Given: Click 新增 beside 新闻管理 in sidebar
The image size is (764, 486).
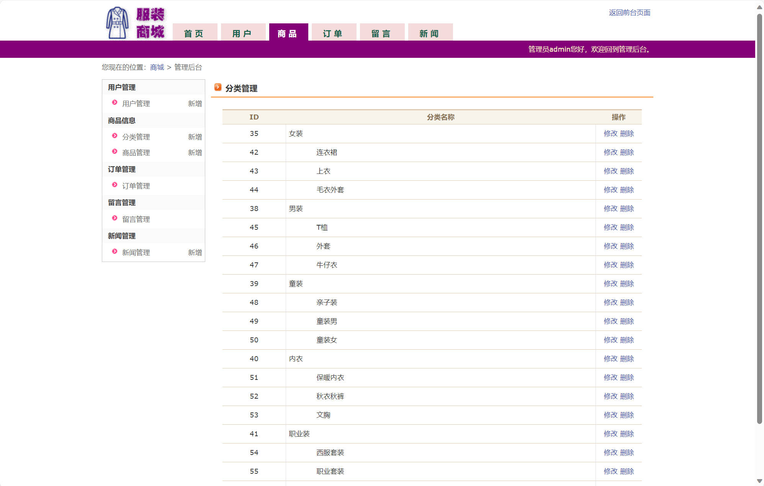Looking at the screenshot, I should coord(195,253).
